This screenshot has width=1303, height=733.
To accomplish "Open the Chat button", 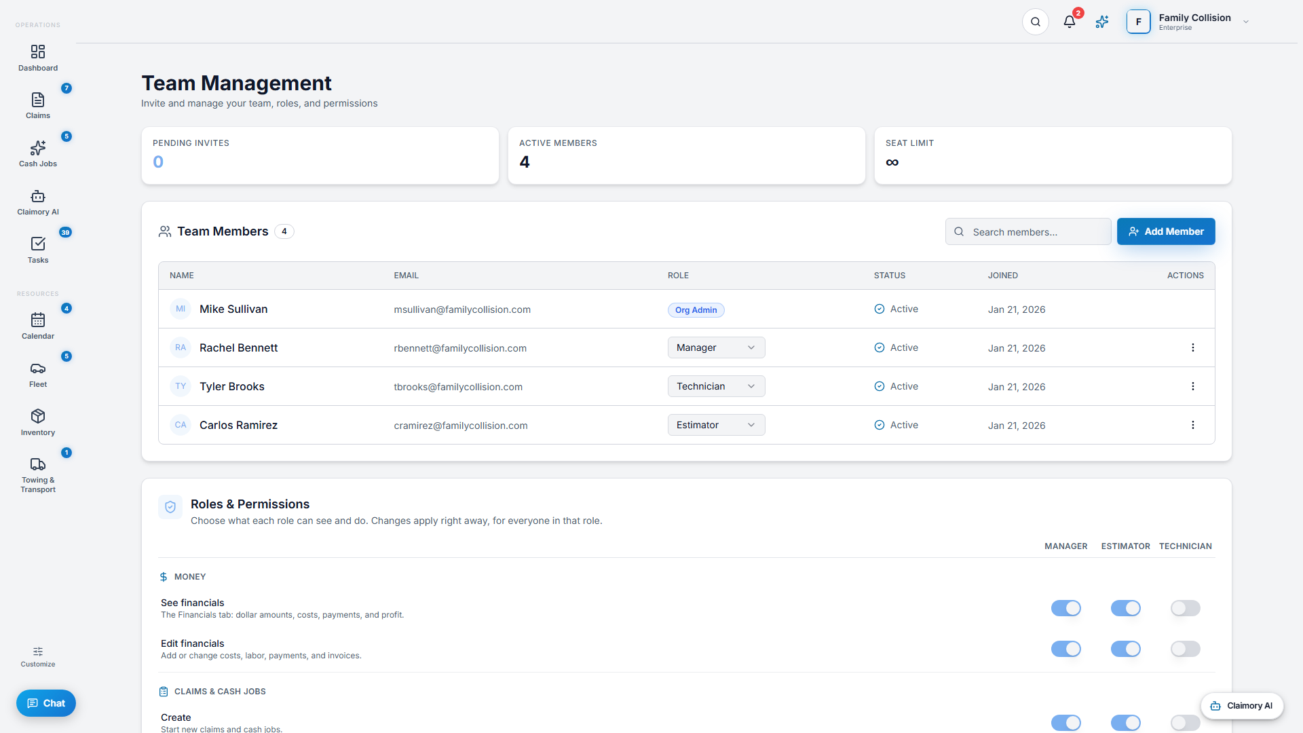I will click(46, 703).
